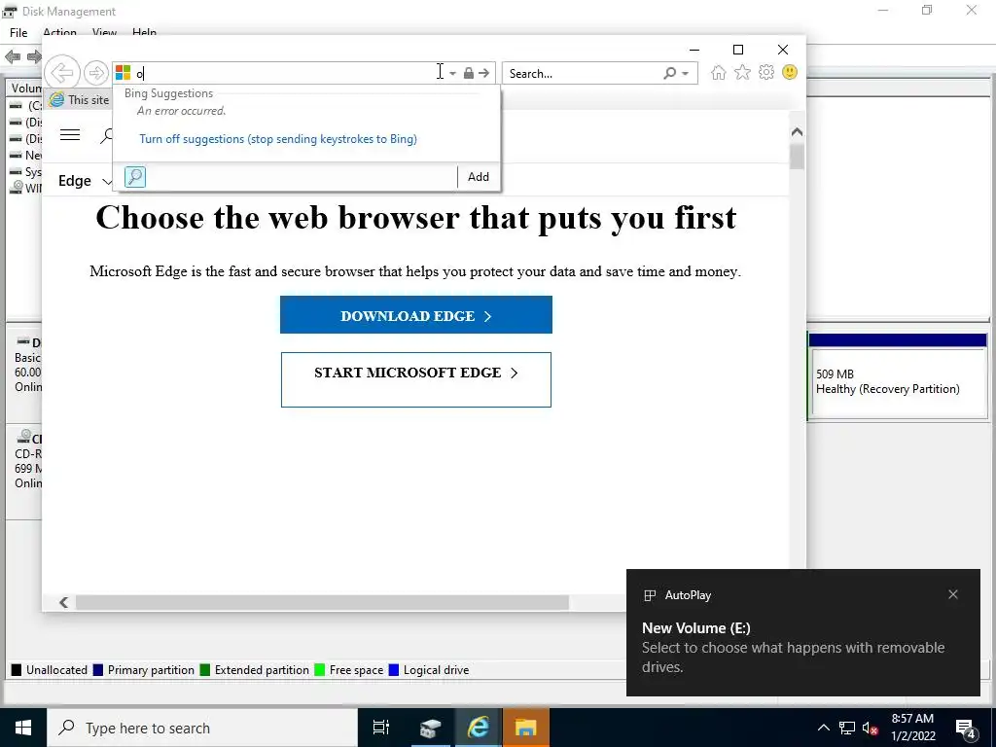996x747 pixels.
Task: Click in the address bar text field
Action: (286, 73)
